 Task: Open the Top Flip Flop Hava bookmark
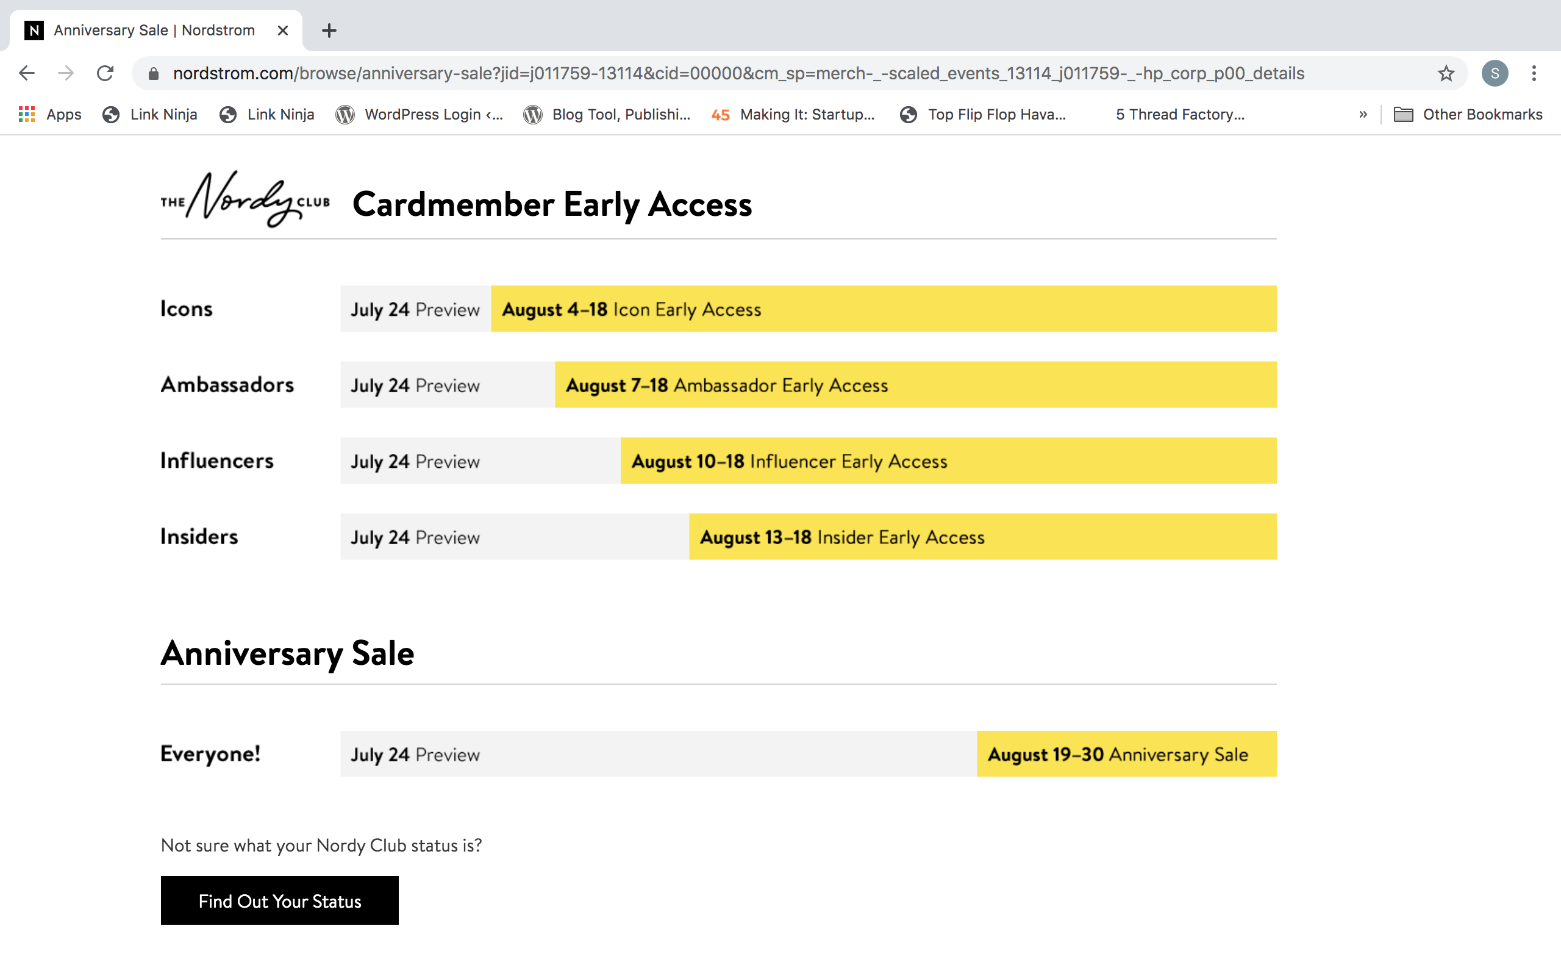pyautogui.click(x=983, y=114)
